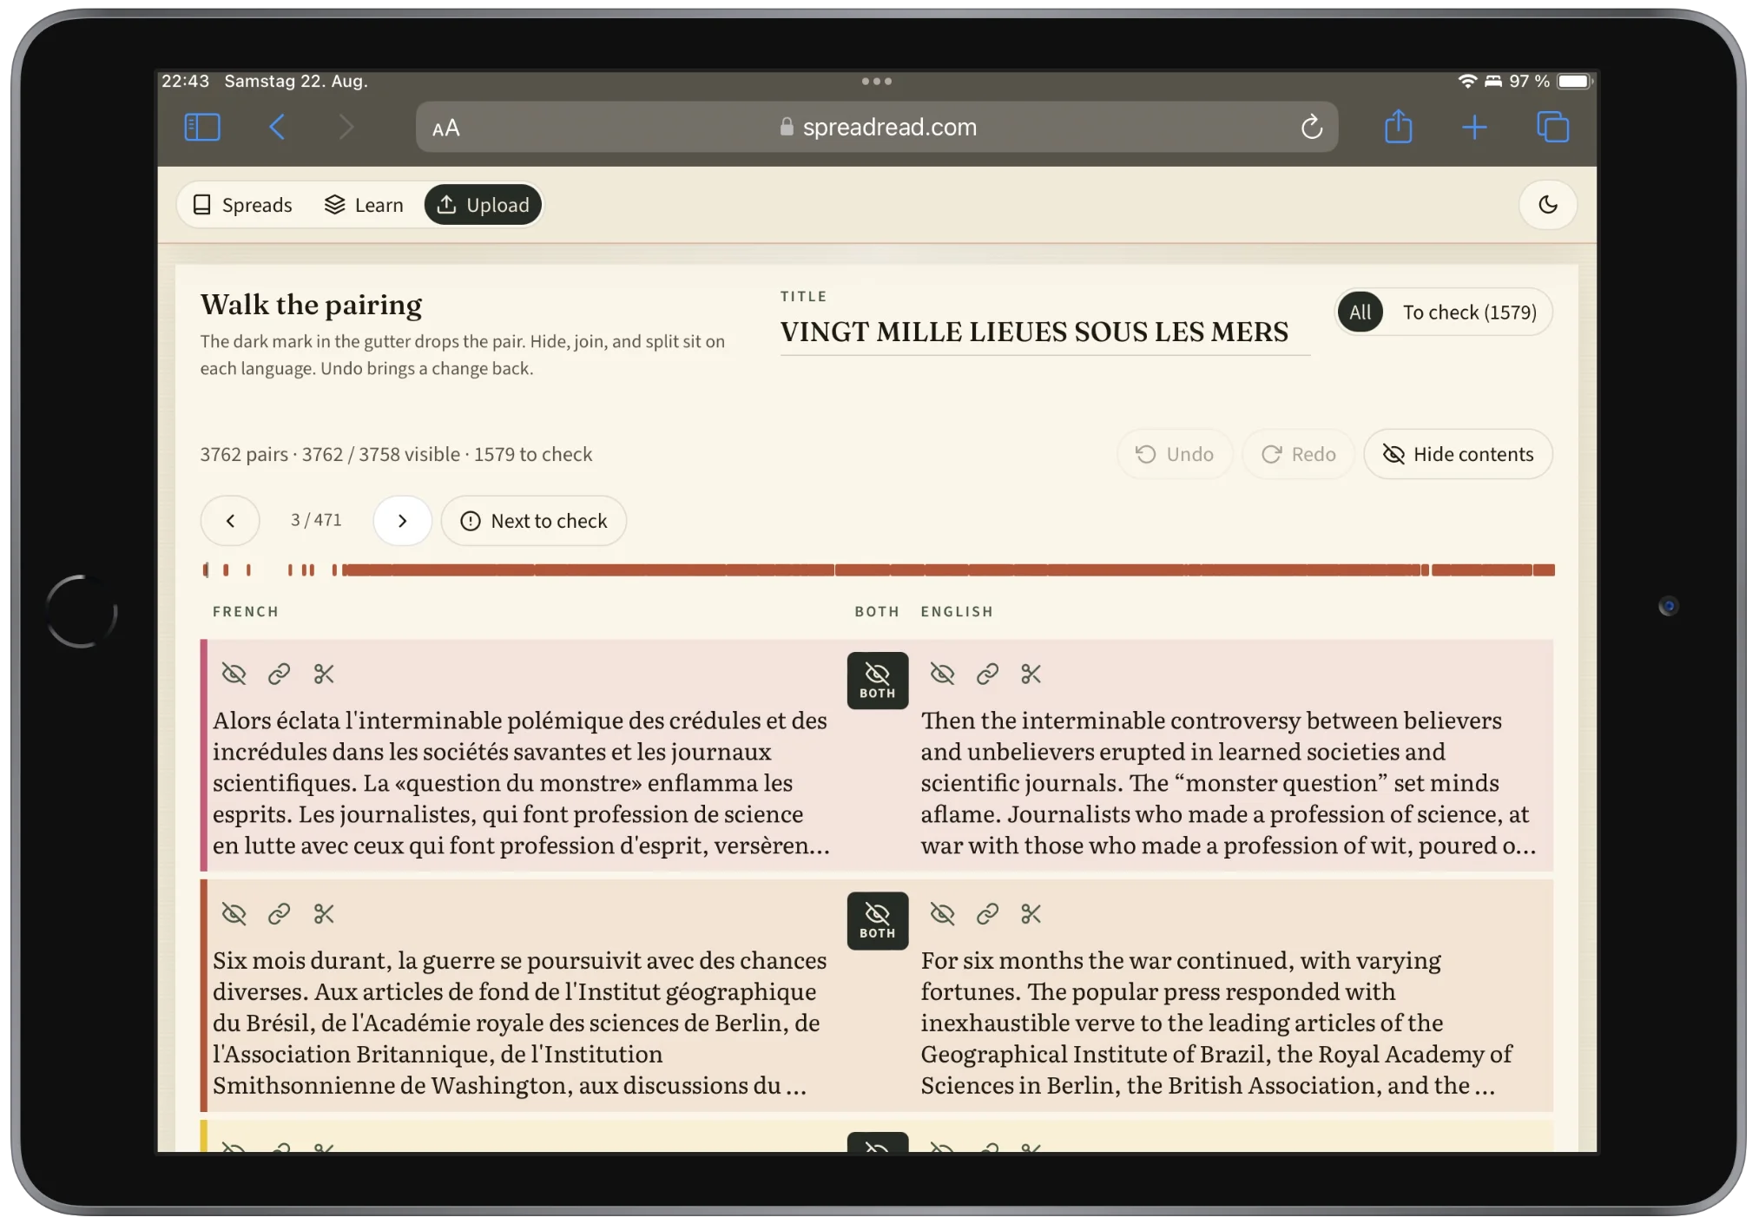The height and width of the screenshot is (1224, 1759).
Task: Hide the French text of first pair
Action: click(x=234, y=674)
